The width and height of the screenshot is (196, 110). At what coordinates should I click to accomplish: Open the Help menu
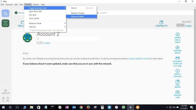43,5
